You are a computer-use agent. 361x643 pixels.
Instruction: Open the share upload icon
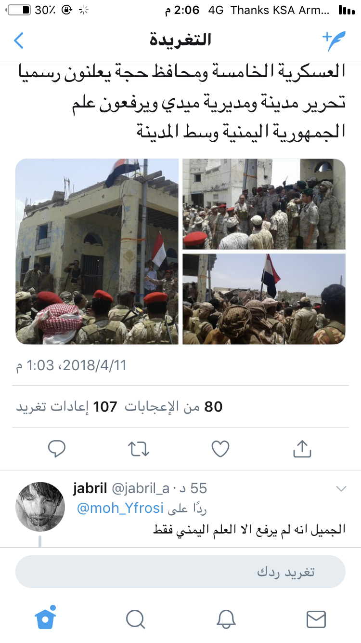pos(302,448)
